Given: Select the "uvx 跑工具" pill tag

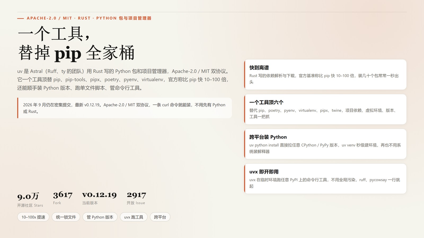Looking at the screenshot, I should tap(134, 217).
